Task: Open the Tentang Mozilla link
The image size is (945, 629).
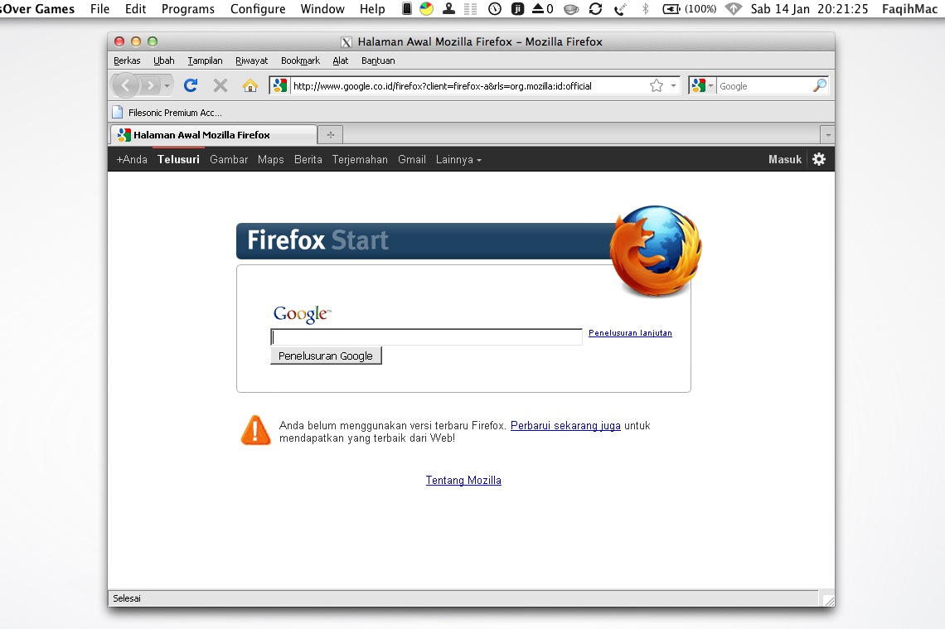Action: 463,480
